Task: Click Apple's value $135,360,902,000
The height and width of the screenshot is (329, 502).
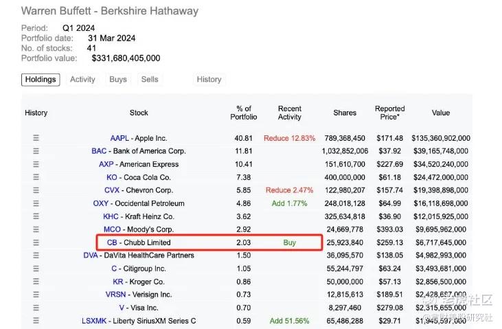Action: tap(441, 138)
